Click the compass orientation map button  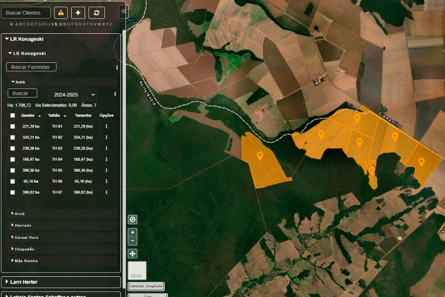(133, 219)
